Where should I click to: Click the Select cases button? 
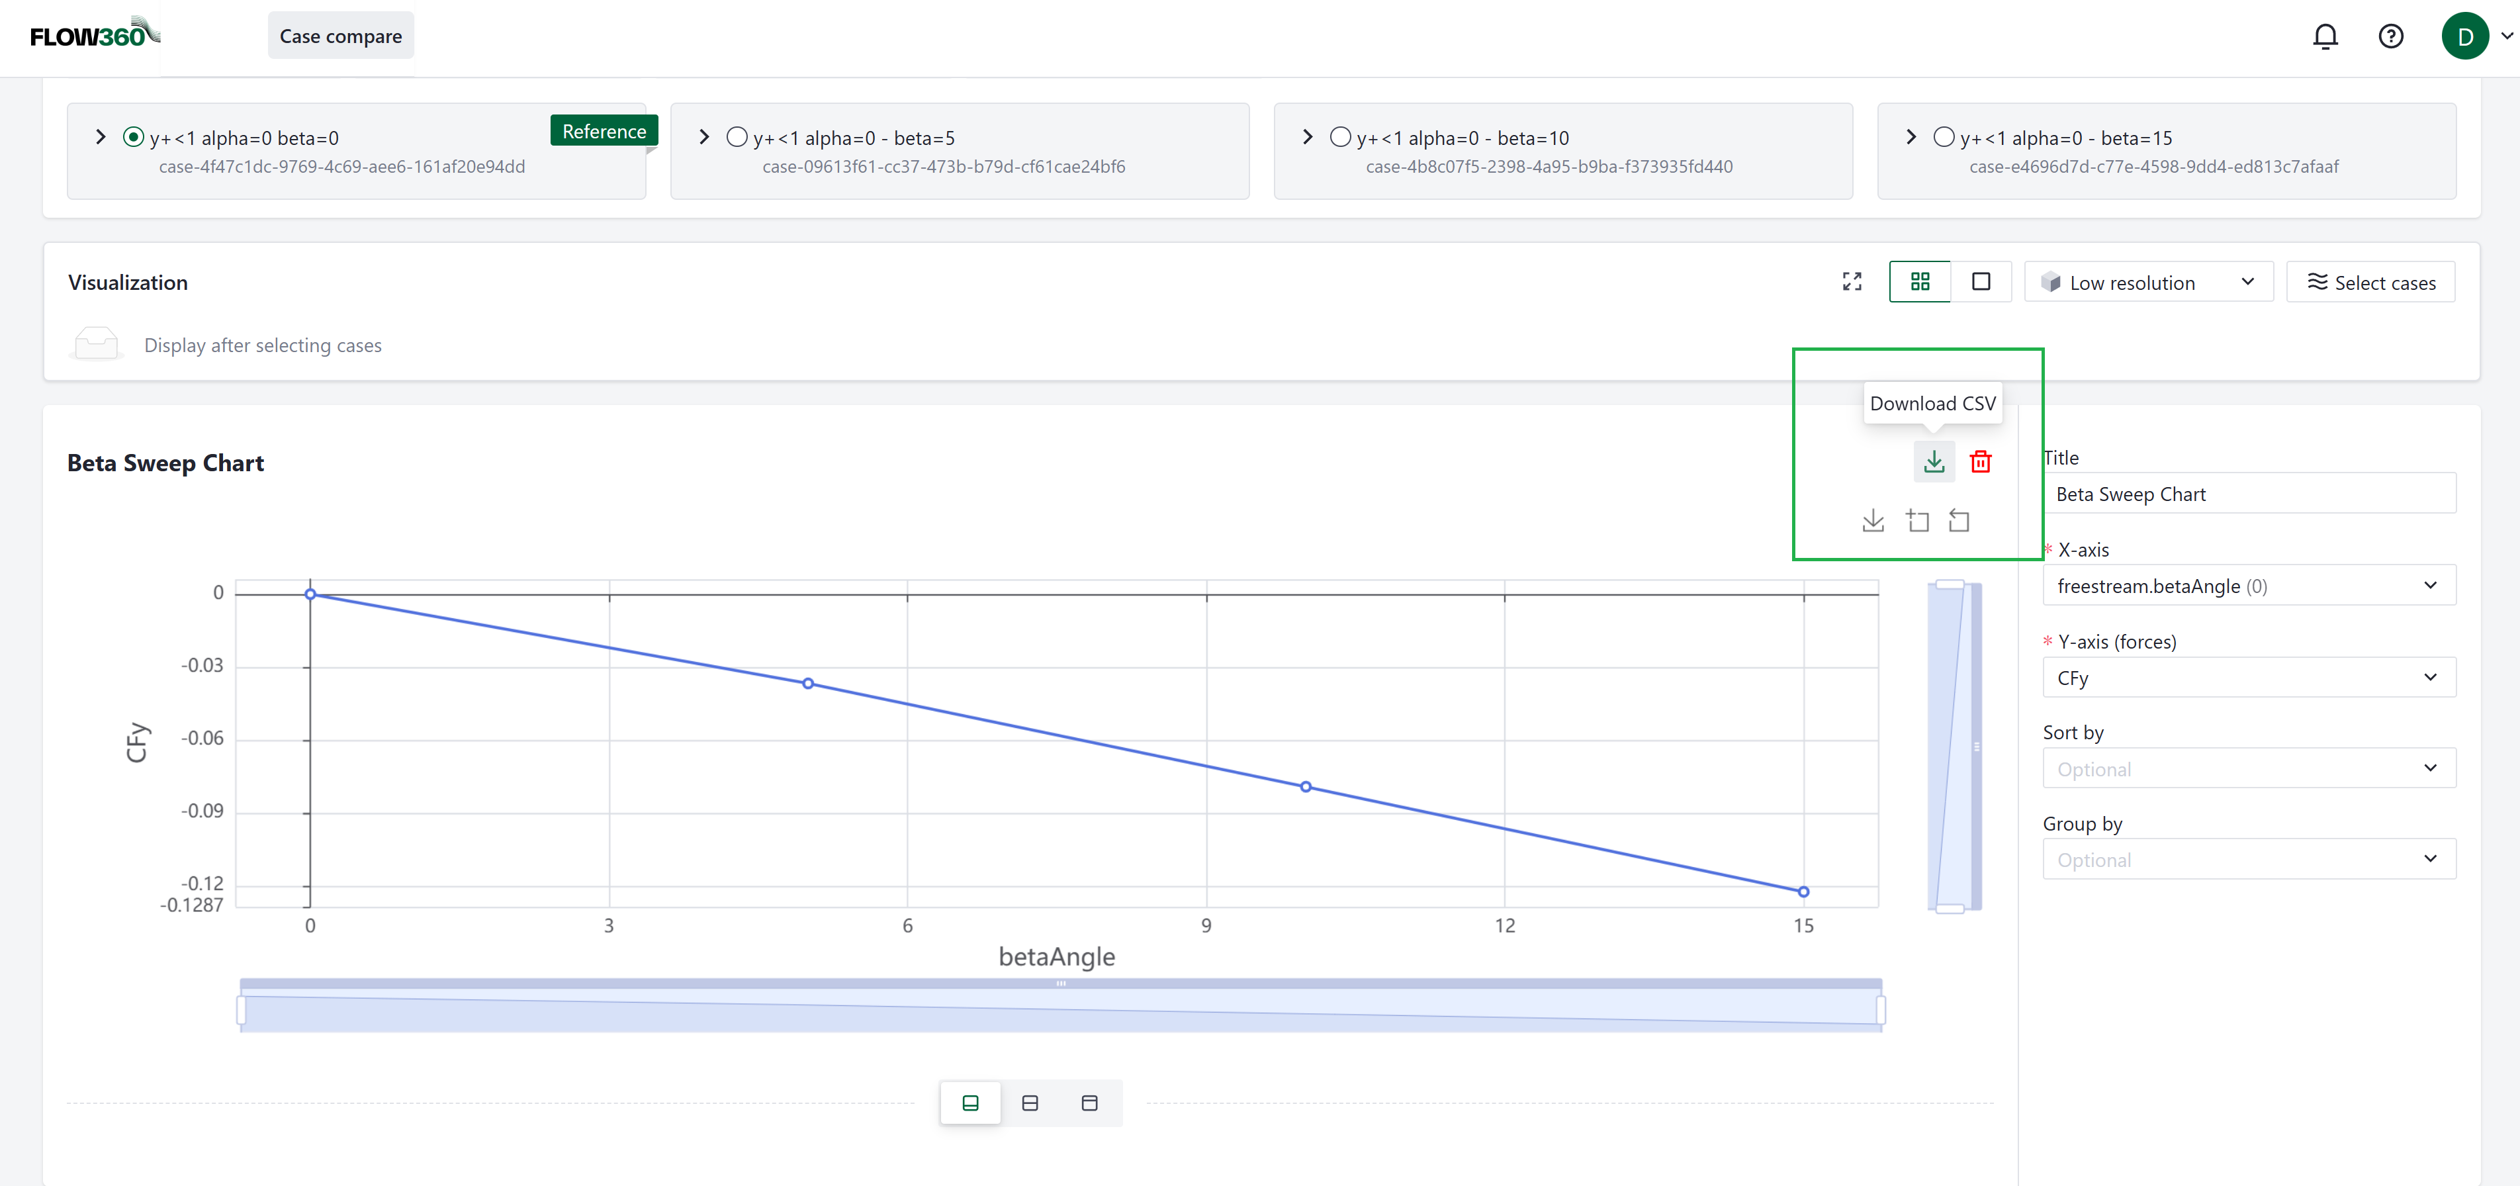coord(2370,282)
